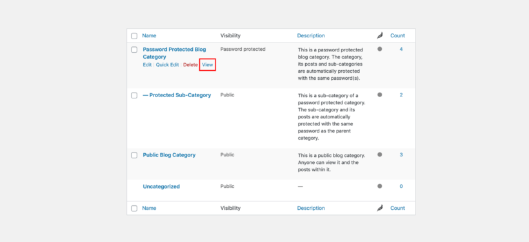Check the Password Protected Blog Category checkbox

pos(134,50)
